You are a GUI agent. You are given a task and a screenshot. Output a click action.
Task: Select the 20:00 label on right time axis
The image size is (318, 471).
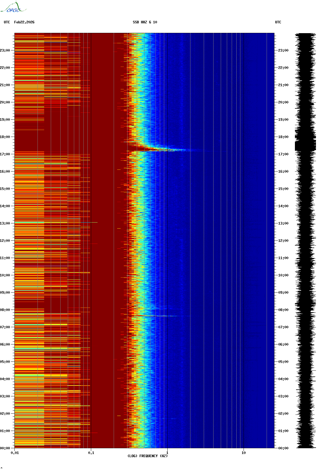[x=283, y=102]
